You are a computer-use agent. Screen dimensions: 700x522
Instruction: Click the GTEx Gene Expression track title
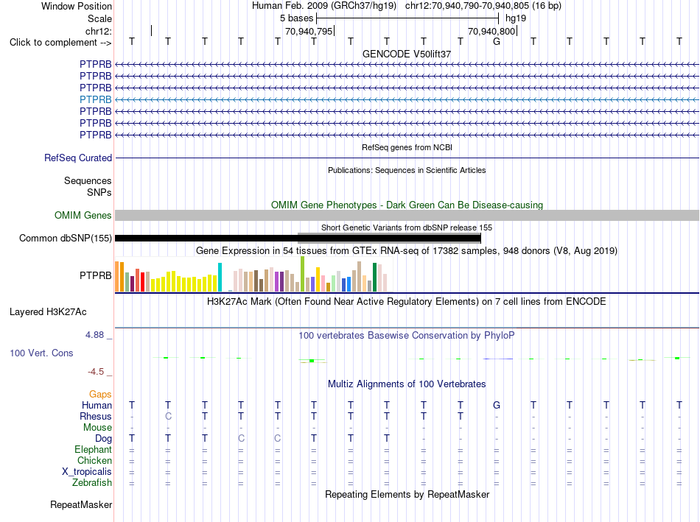407,251
